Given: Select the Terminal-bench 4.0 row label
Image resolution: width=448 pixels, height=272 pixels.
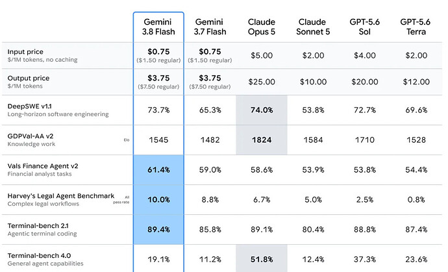Looking at the screenshot, I should tap(39, 255).
